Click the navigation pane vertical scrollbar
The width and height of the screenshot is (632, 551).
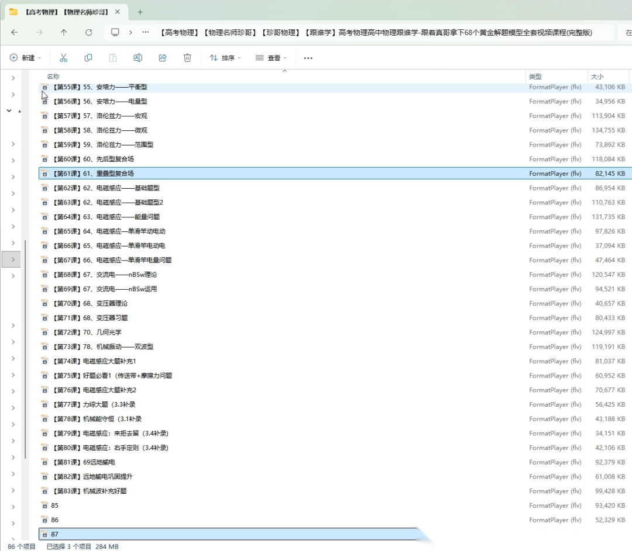pyautogui.click(x=25, y=351)
